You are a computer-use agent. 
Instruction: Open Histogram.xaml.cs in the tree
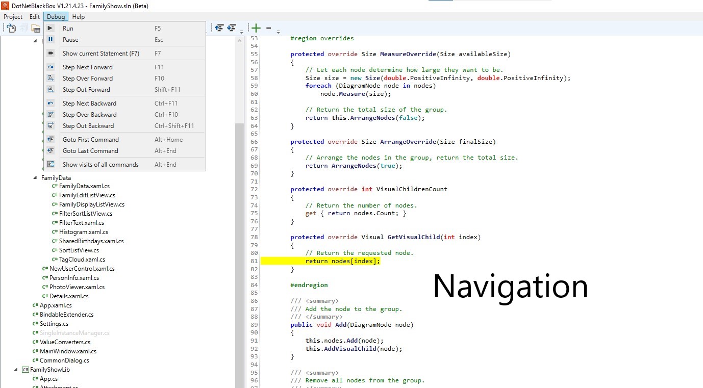[83, 232]
